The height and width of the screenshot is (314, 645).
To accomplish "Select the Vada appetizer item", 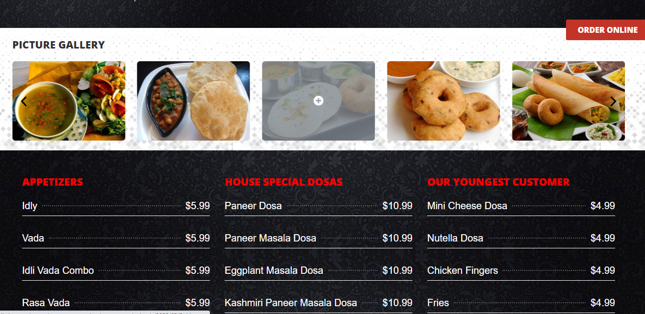I will coord(116,238).
